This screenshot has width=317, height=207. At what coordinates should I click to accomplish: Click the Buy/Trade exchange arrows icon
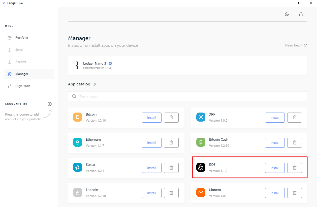[10, 86]
